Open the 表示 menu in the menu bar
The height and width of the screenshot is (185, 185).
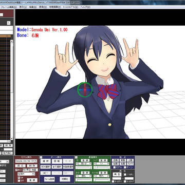point(23,7)
